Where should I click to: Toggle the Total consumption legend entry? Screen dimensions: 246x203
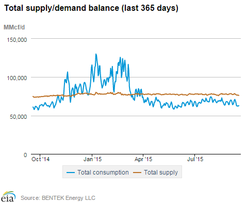coord(97,173)
